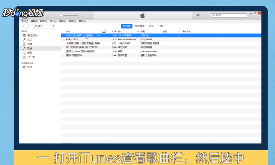
Task: Click the search magnifier icon
Action: coord(213,16)
